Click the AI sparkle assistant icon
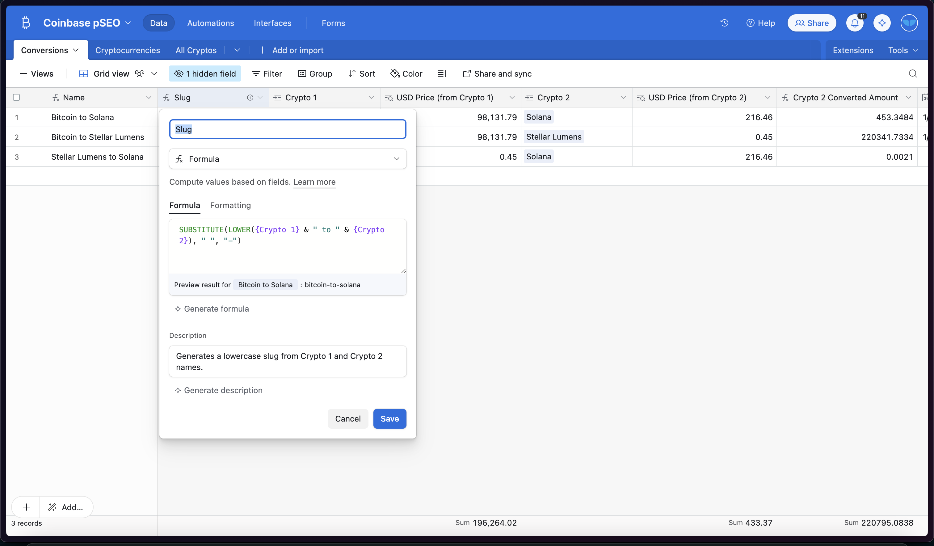Image resolution: width=934 pixels, height=546 pixels. click(882, 23)
